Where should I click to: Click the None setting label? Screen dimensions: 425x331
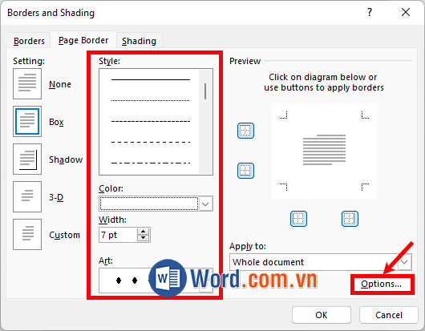coord(60,84)
